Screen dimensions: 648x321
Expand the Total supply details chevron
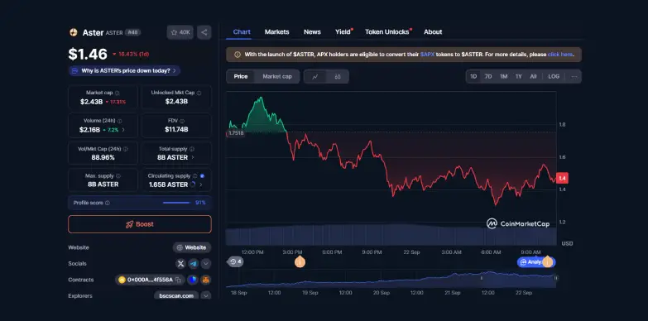[x=193, y=157]
